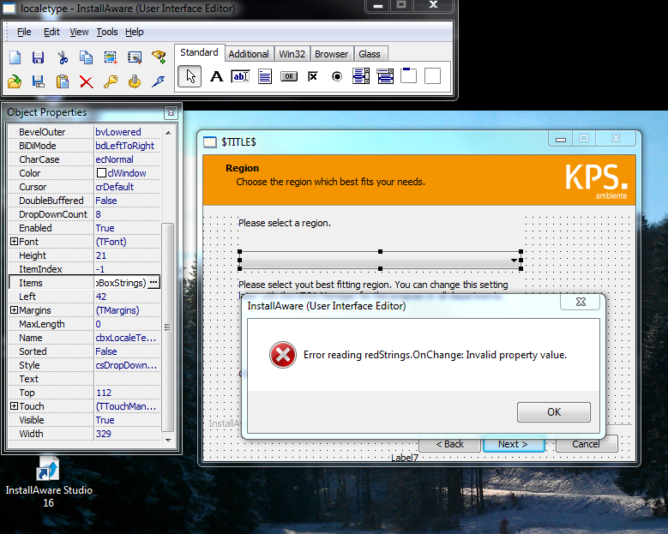Viewport: 668px width, 534px height.
Task: Click the Items ellipsis editor button
Action: pyautogui.click(x=153, y=282)
